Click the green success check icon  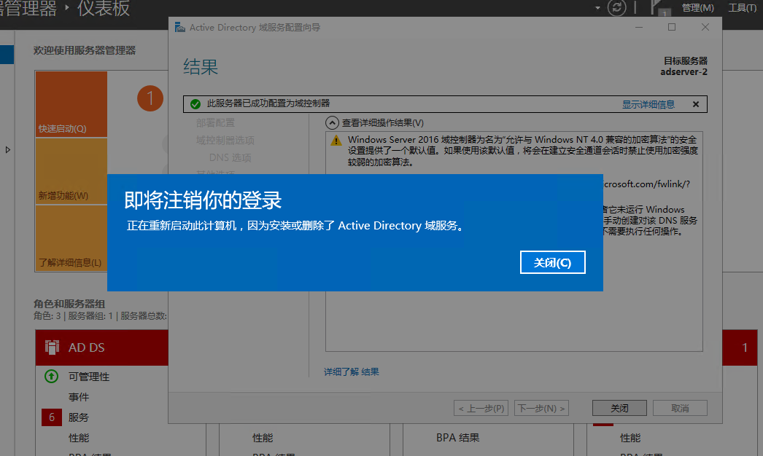tap(195, 104)
